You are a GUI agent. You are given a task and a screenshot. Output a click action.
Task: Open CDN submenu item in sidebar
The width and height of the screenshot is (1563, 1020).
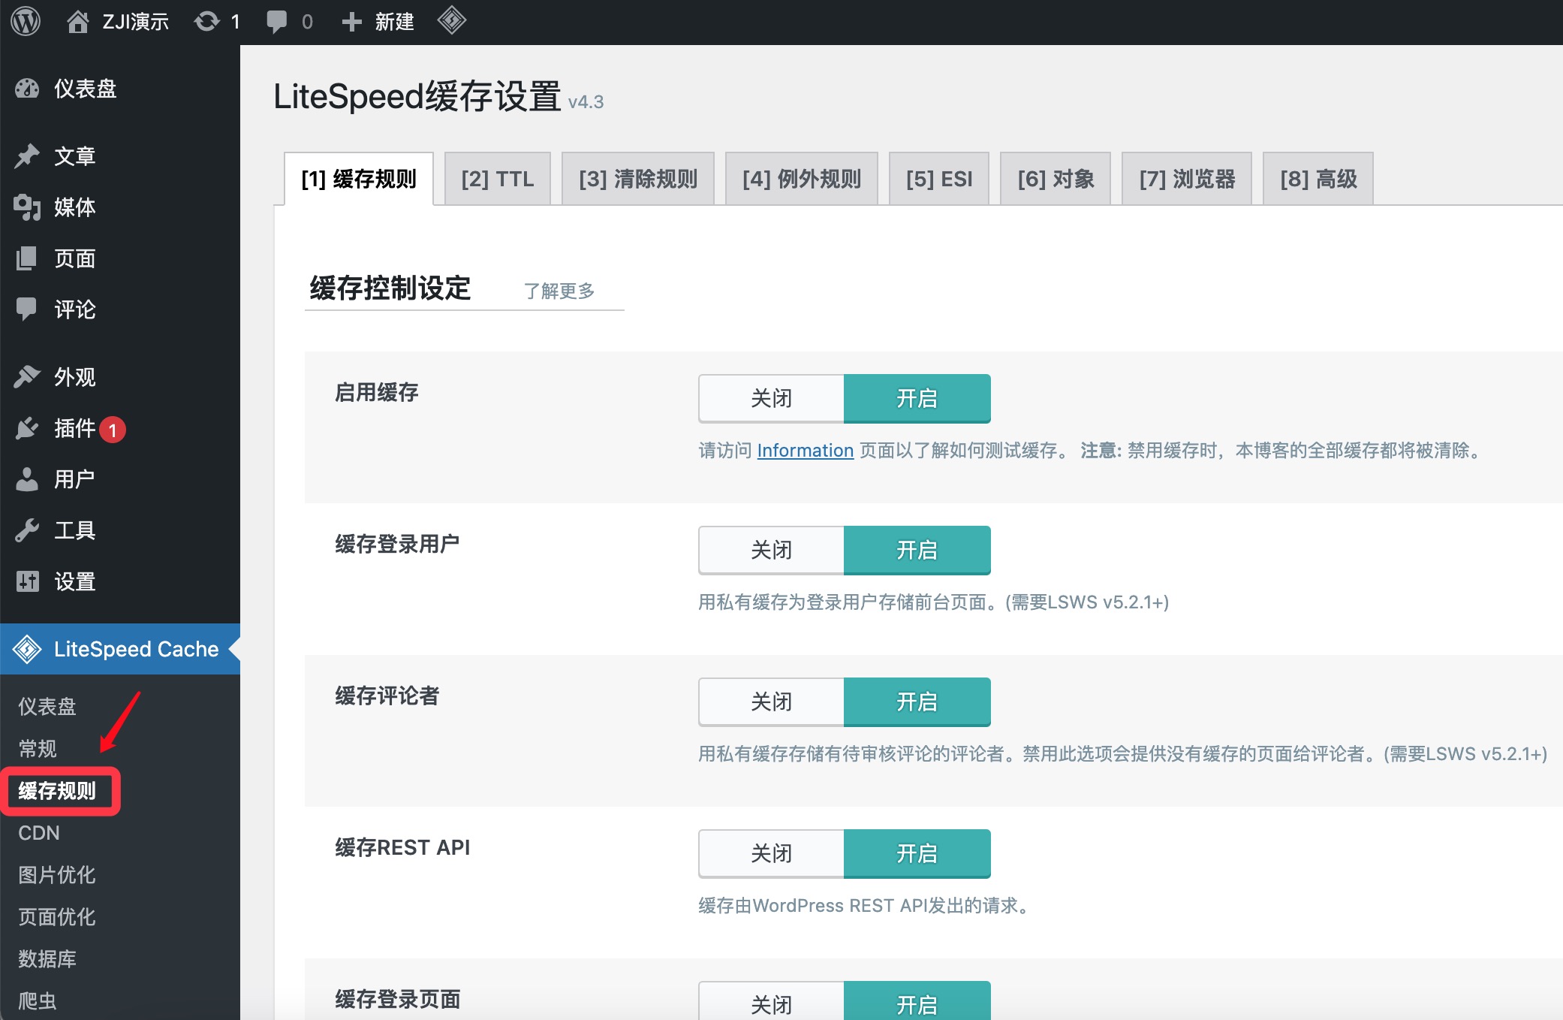(39, 832)
